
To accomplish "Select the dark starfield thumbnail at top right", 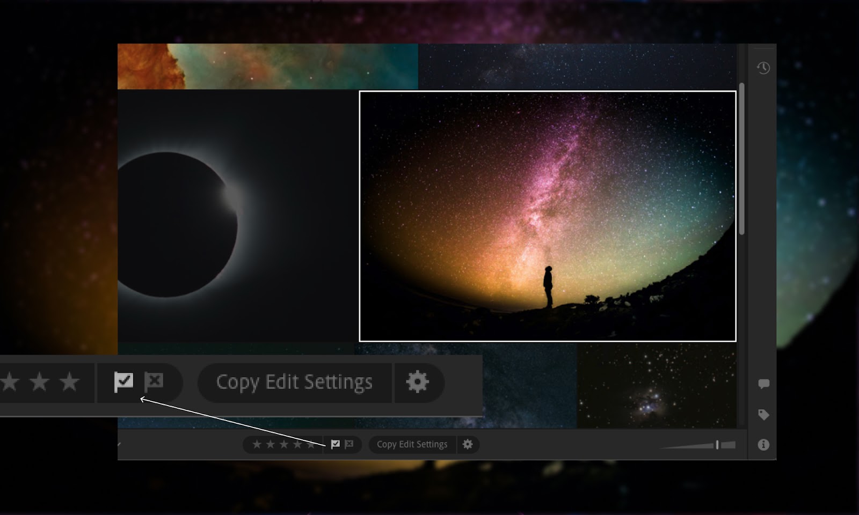I will pos(578,66).
